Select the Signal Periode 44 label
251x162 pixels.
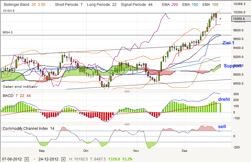click(x=137, y=5)
